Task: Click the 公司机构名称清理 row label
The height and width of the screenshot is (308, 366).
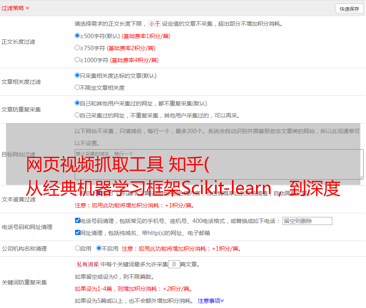Action: (x=24, y=249)
